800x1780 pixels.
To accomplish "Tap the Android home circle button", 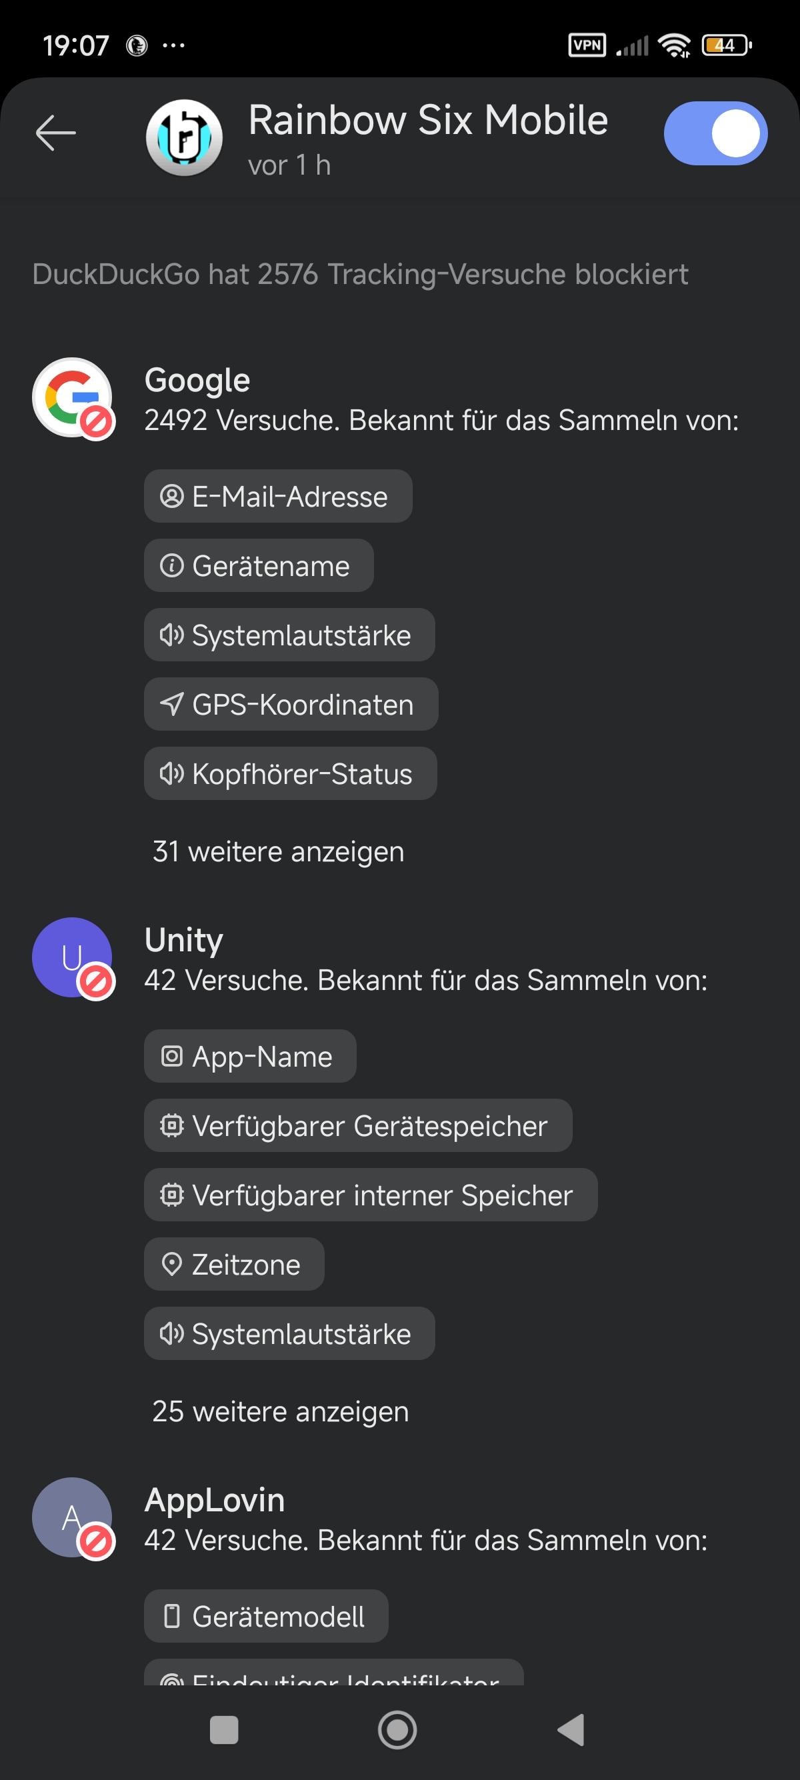I will [x=397, y=1730].
